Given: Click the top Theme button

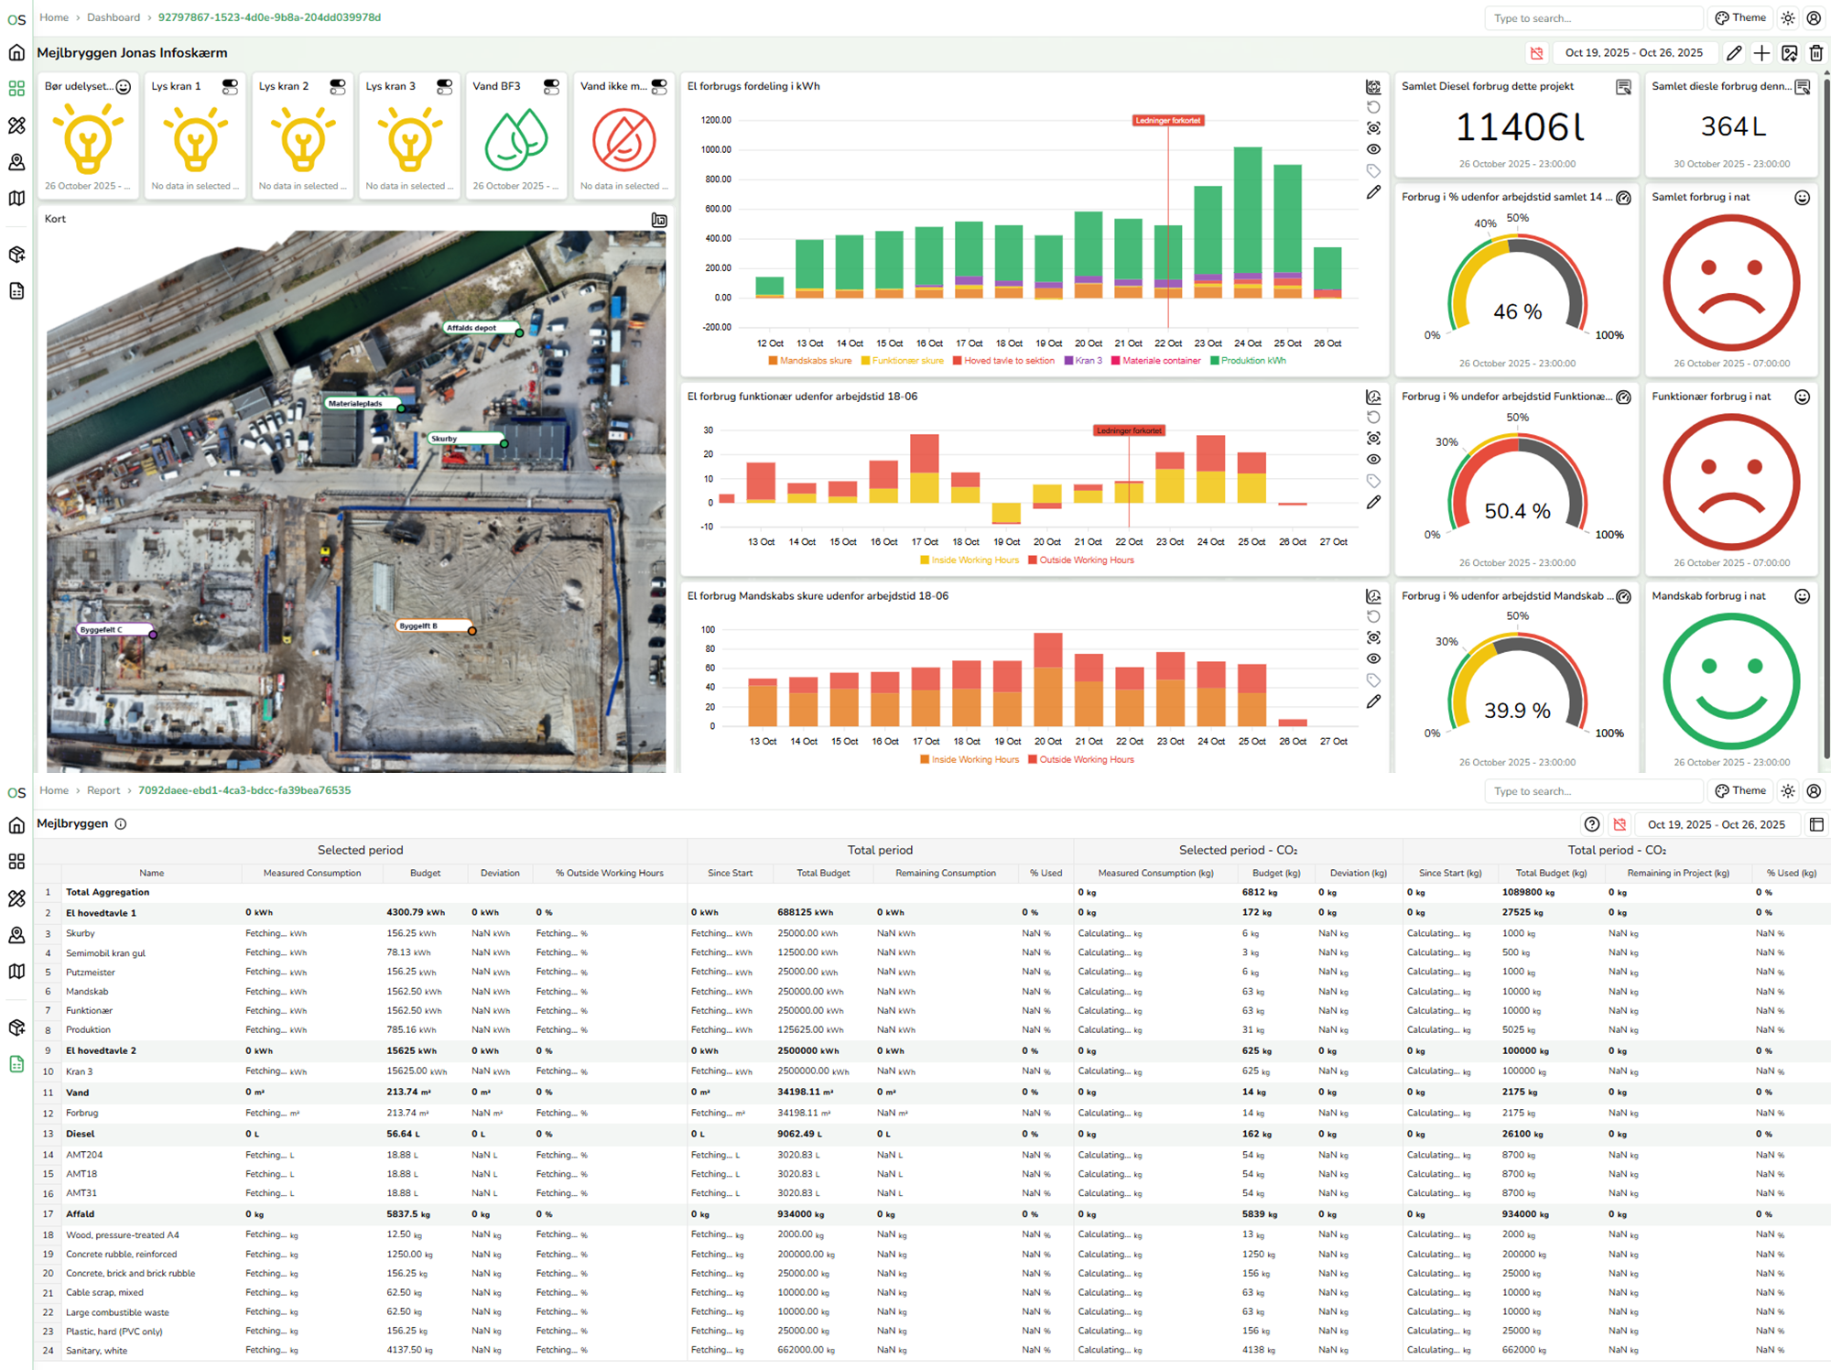Looking at the screenshot, I should tap(1740, 17).
